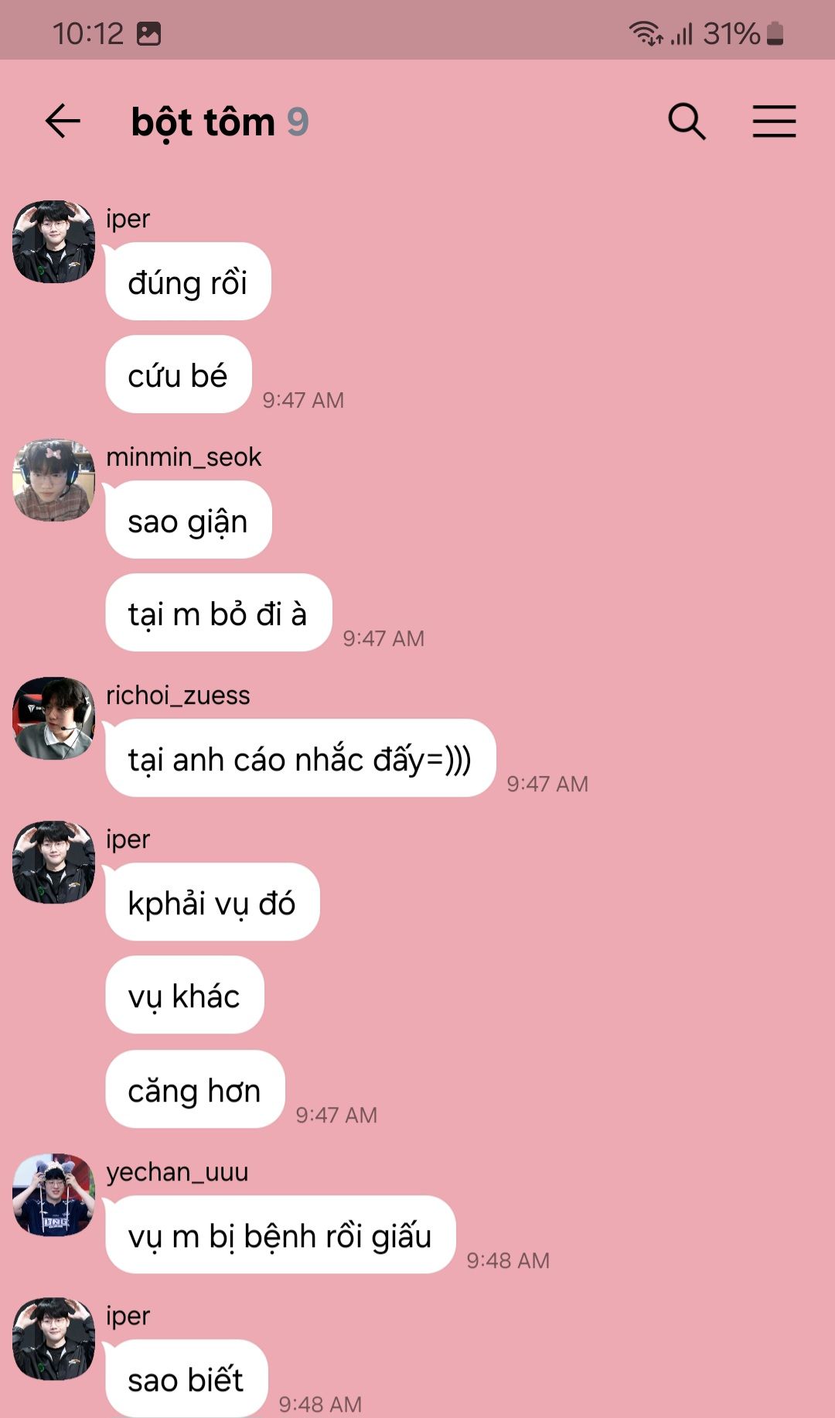Go back using the left arrow
The width and height of the screenshot is (835, 1418).
(x=63, y=121)
